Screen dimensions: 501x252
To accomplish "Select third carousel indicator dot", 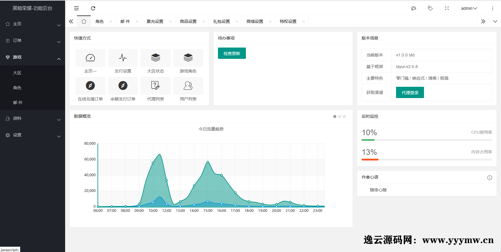I will pos(344,116).
